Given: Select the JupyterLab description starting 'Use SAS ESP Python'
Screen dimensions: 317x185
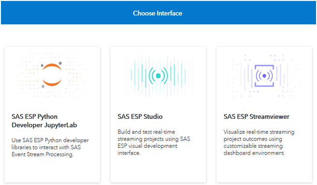Looking at the screenshot, I should click(x=50, y=147).
